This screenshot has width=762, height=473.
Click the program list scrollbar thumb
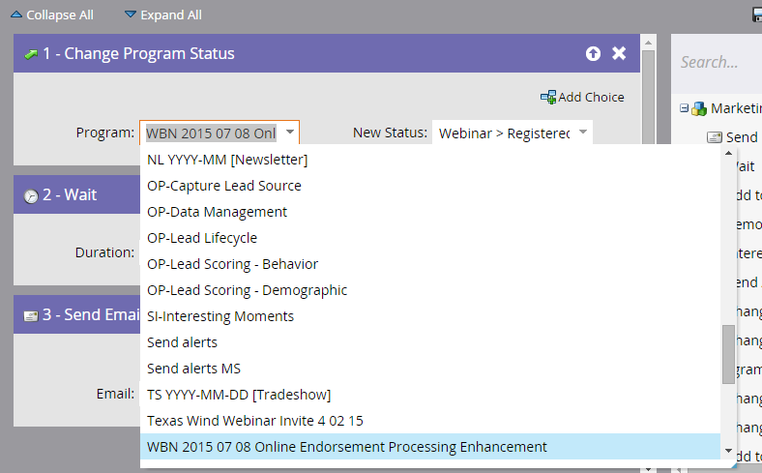pyautogui.click(x=728, y=354)
